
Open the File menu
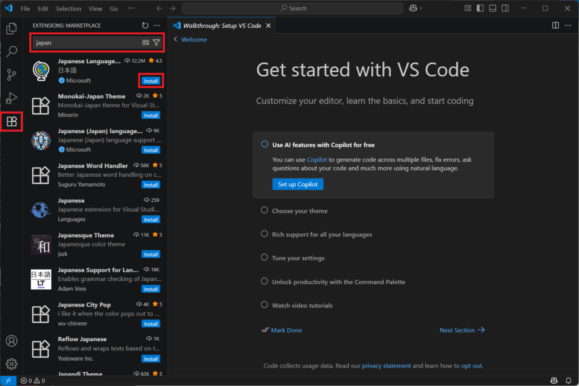[x=25, y=8]
